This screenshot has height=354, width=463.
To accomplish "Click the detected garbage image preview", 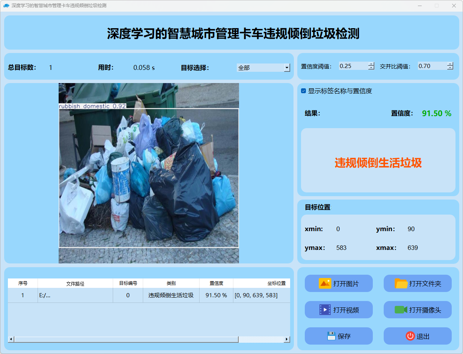I will tap(149, 173).
